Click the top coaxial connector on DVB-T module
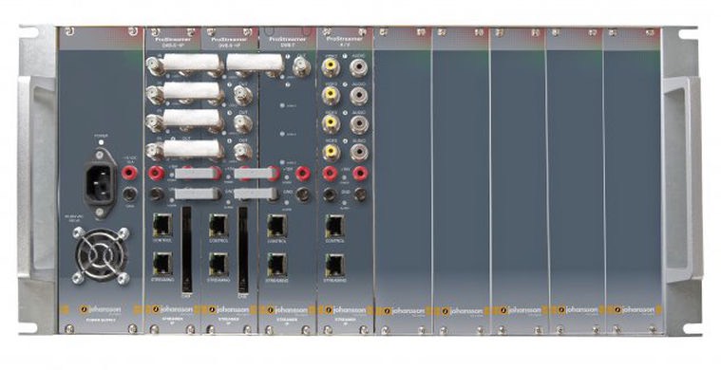The image size is (721, 370). (x=301, y=68)
